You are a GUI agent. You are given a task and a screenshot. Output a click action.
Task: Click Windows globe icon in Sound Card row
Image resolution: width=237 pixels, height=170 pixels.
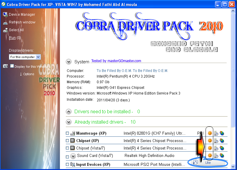pos(222,155)
